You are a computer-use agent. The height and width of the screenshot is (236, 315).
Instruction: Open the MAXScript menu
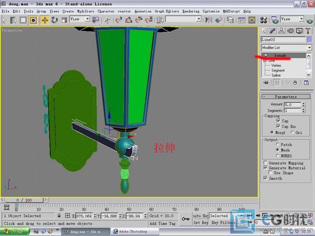coord(231,11)
